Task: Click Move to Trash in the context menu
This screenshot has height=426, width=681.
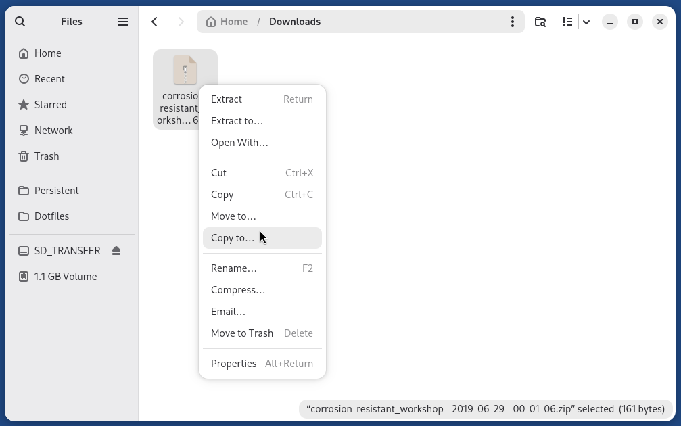Action: (242, 333)
